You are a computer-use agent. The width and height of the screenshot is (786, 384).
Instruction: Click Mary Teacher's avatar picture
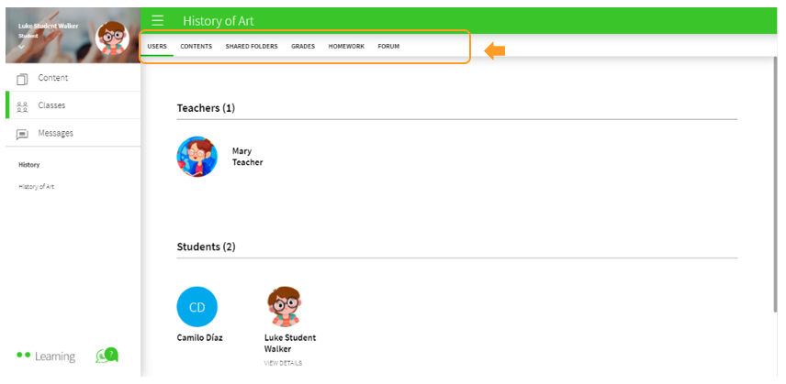coord(196,157)
